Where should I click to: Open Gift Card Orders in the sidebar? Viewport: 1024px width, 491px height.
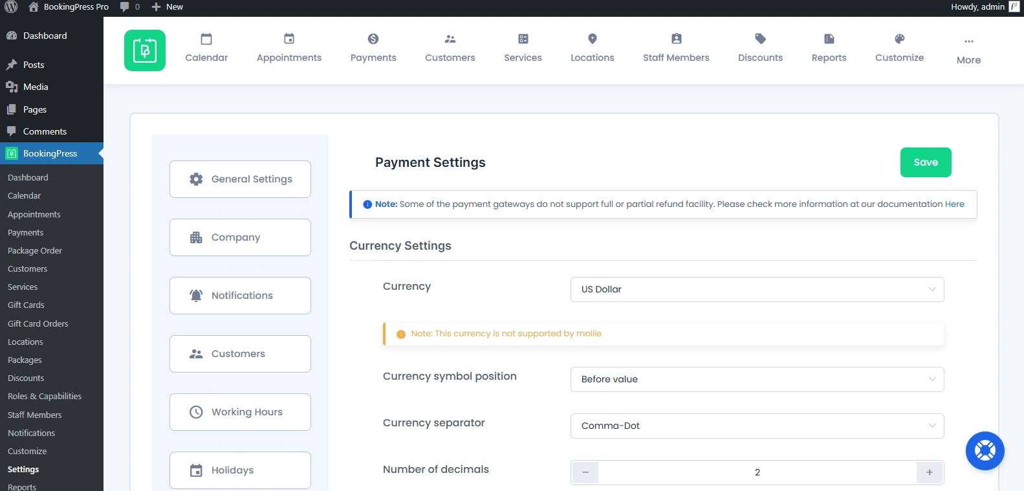click(x=38, y=323)
